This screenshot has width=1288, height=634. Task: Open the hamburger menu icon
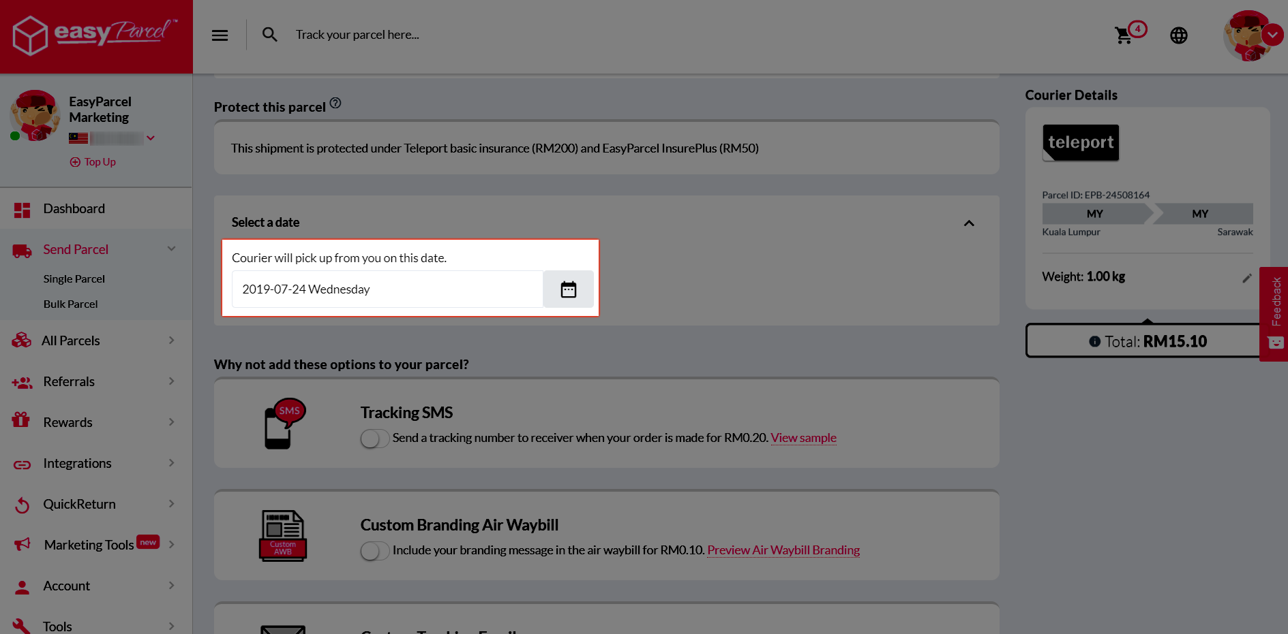click(x=220, y=35)
